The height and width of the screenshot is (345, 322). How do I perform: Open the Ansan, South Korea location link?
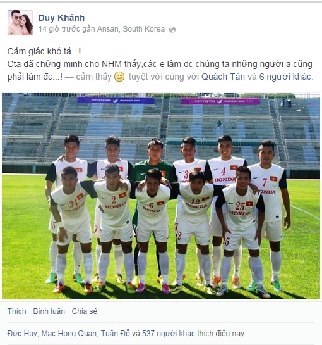[131, 29]
